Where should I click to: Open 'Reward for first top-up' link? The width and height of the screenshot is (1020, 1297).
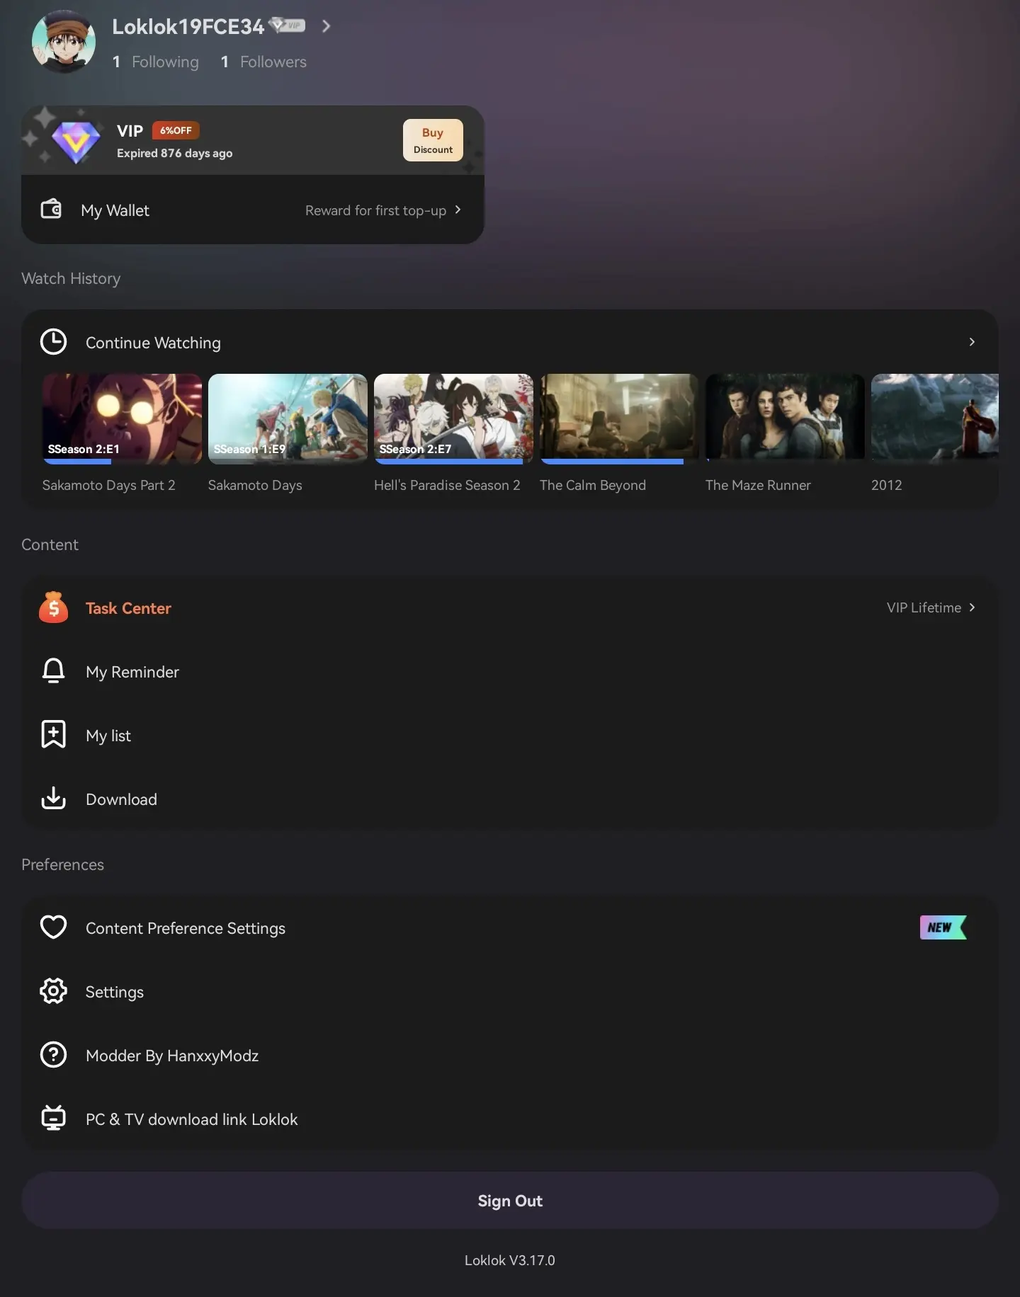click(x=375, y=210)
